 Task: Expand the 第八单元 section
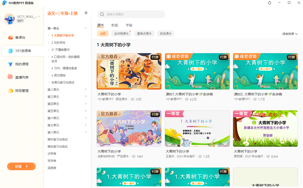pyautogui.click(x=86, y=132)
